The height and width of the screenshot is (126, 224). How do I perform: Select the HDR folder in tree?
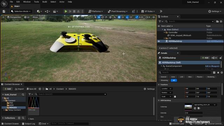(11, 105)
